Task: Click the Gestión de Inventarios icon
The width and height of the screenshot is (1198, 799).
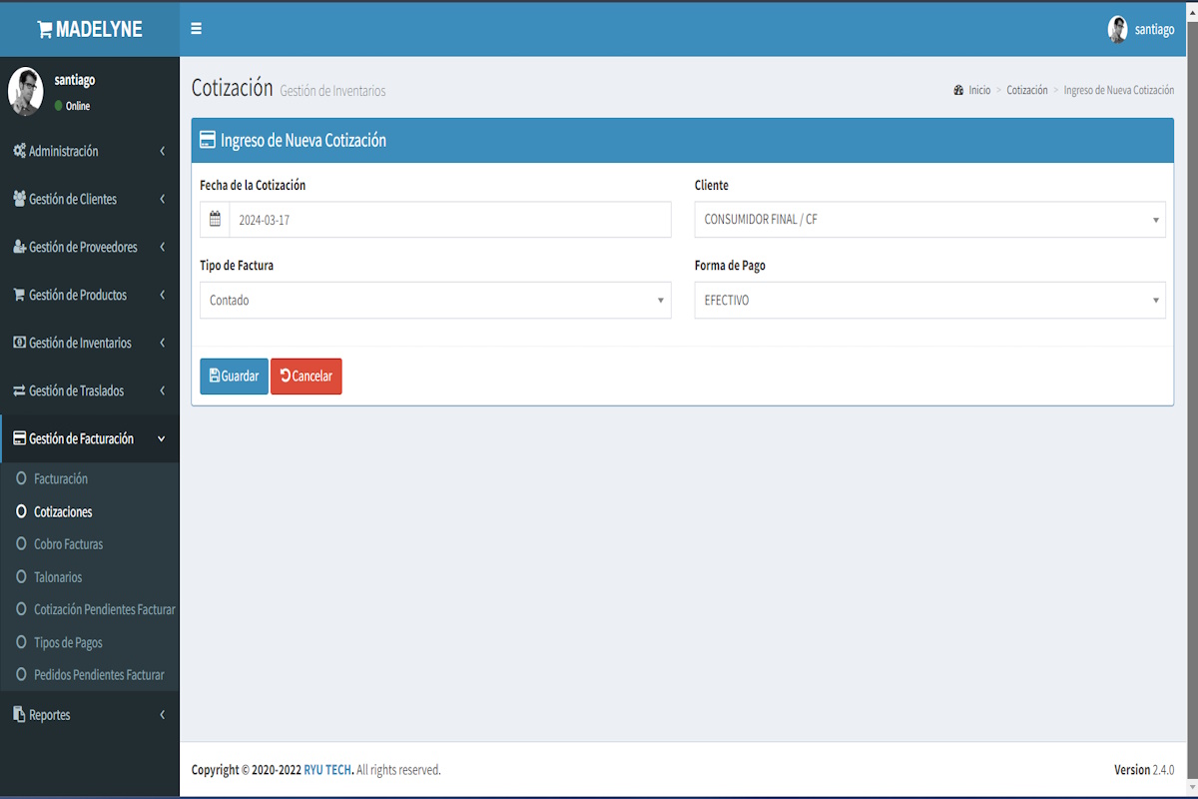Action: (x=19, y=343)
